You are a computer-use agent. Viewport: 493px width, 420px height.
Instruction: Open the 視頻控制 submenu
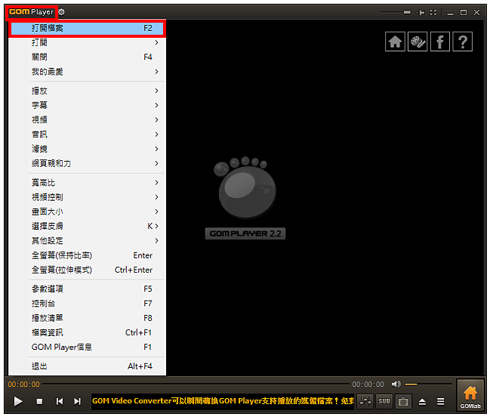[87, 197]
